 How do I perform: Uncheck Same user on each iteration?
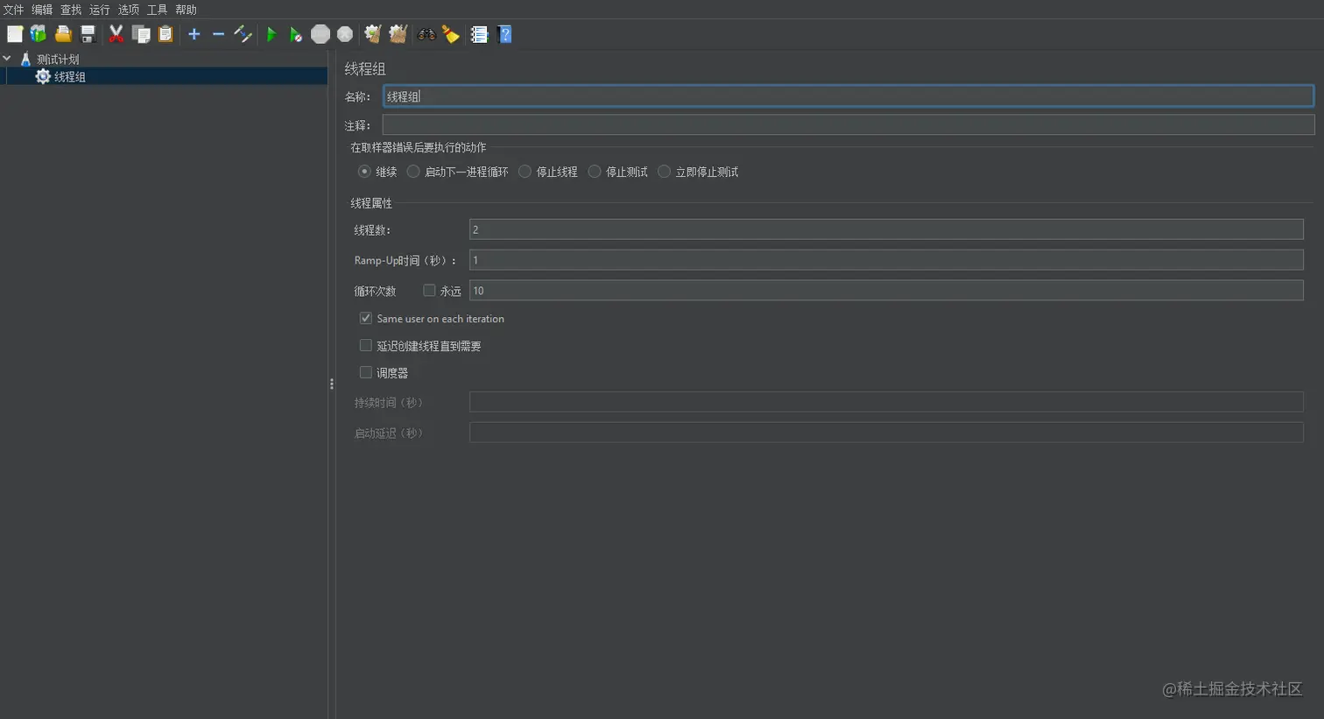366,318
